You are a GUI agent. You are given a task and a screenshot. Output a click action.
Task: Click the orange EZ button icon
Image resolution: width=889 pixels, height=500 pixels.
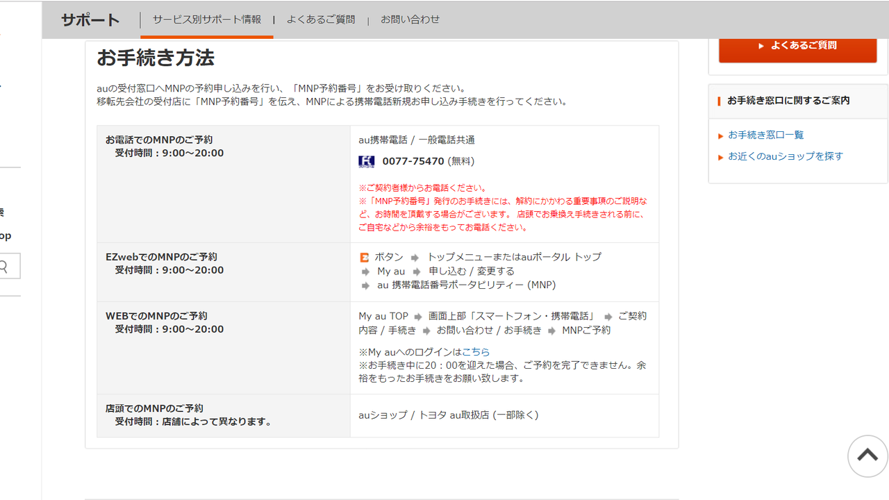pyautogui.click(x=364, y=257)
